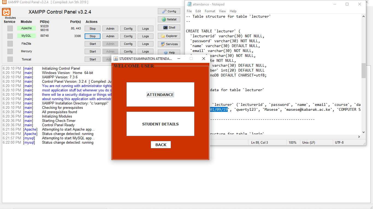Open MySQL Admin panel

[x=110, y=36]
